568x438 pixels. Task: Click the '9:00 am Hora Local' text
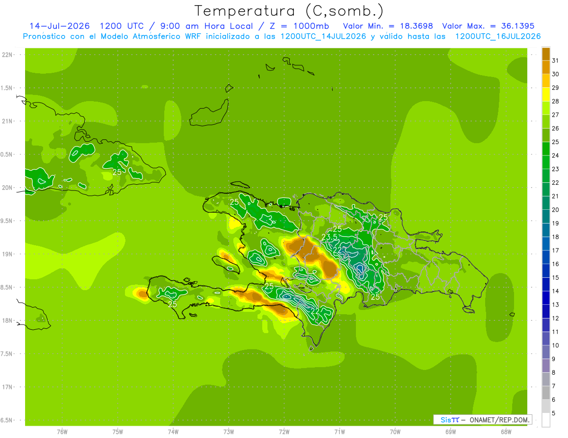pos(208,26)
